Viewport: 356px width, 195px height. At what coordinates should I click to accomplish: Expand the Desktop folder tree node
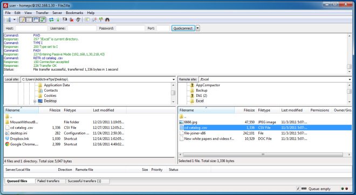point(35,101)
